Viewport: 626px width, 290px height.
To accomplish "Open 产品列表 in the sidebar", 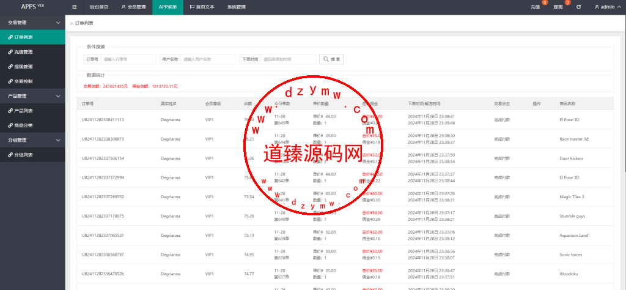I will tap(32, 111).
